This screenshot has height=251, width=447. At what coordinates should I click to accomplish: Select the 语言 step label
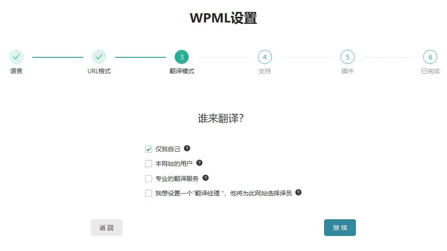click(16, 71)
